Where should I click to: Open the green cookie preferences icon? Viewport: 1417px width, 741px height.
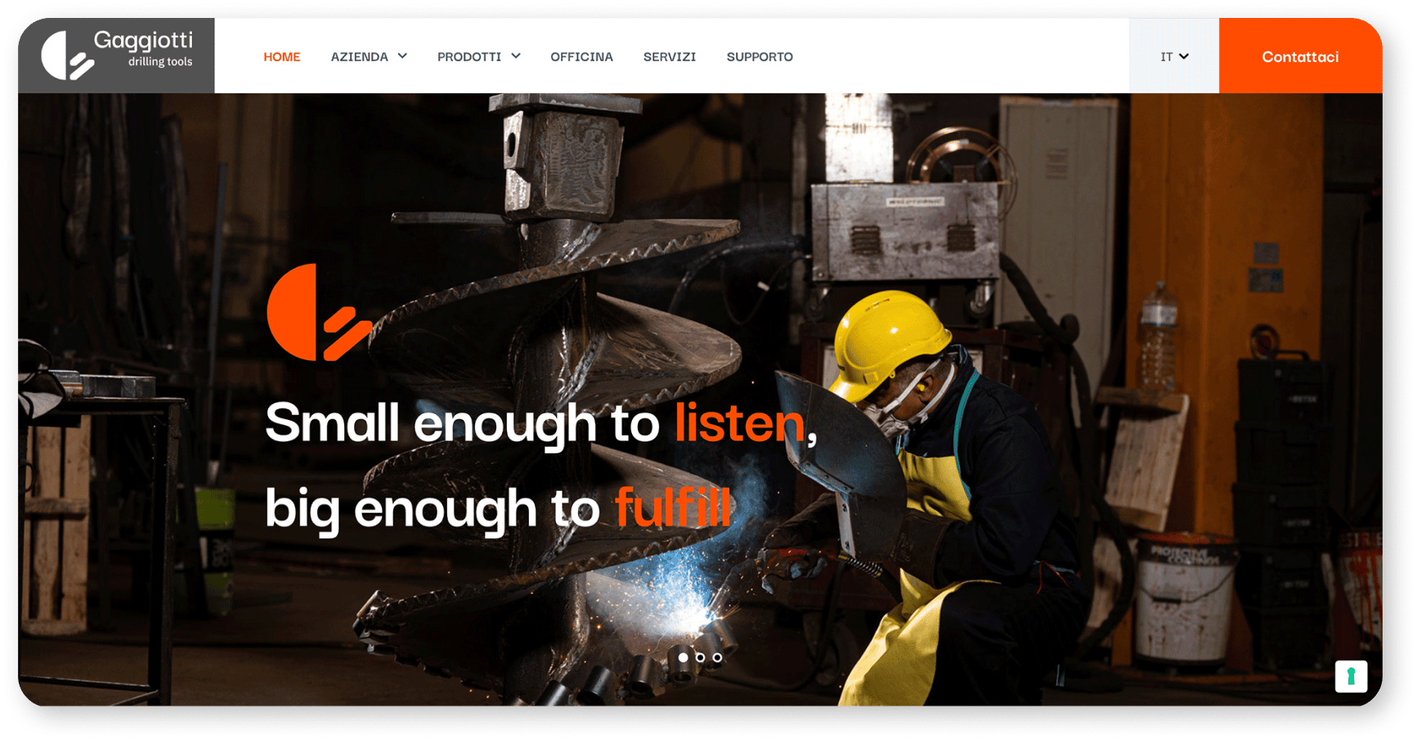point(1351,676)
